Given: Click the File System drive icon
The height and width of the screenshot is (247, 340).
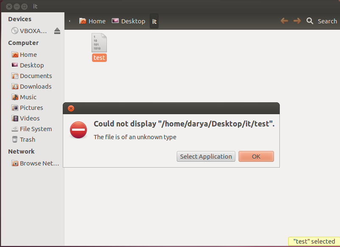Looking at the screenshot, I should pyautogui.click(x=15, y=129).
